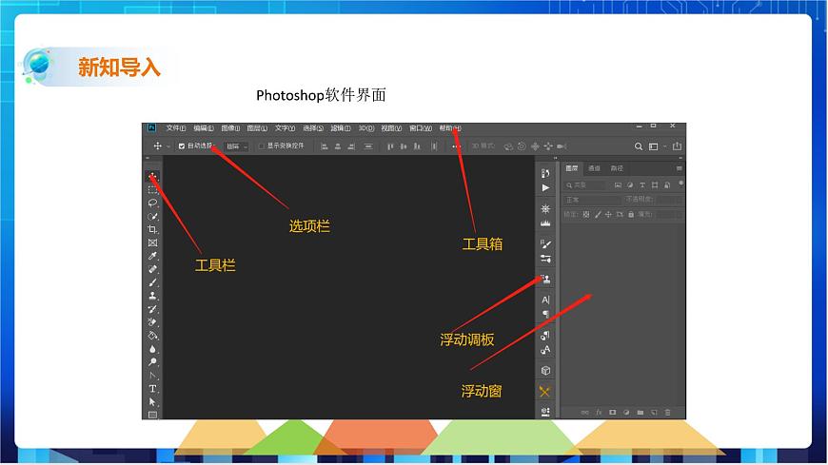Open the 文件 menu
Screen dimensions: 828x465
tap(176, 128)
